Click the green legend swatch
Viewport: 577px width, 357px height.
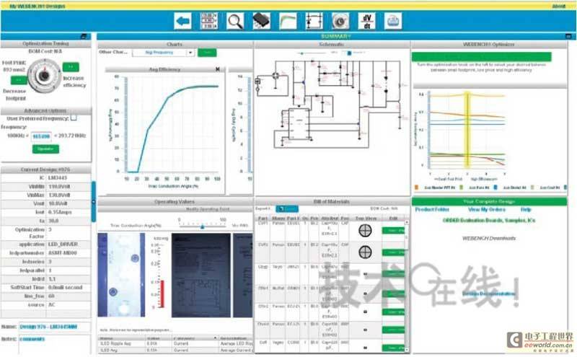pyautogui.click(x=462, y=188)
